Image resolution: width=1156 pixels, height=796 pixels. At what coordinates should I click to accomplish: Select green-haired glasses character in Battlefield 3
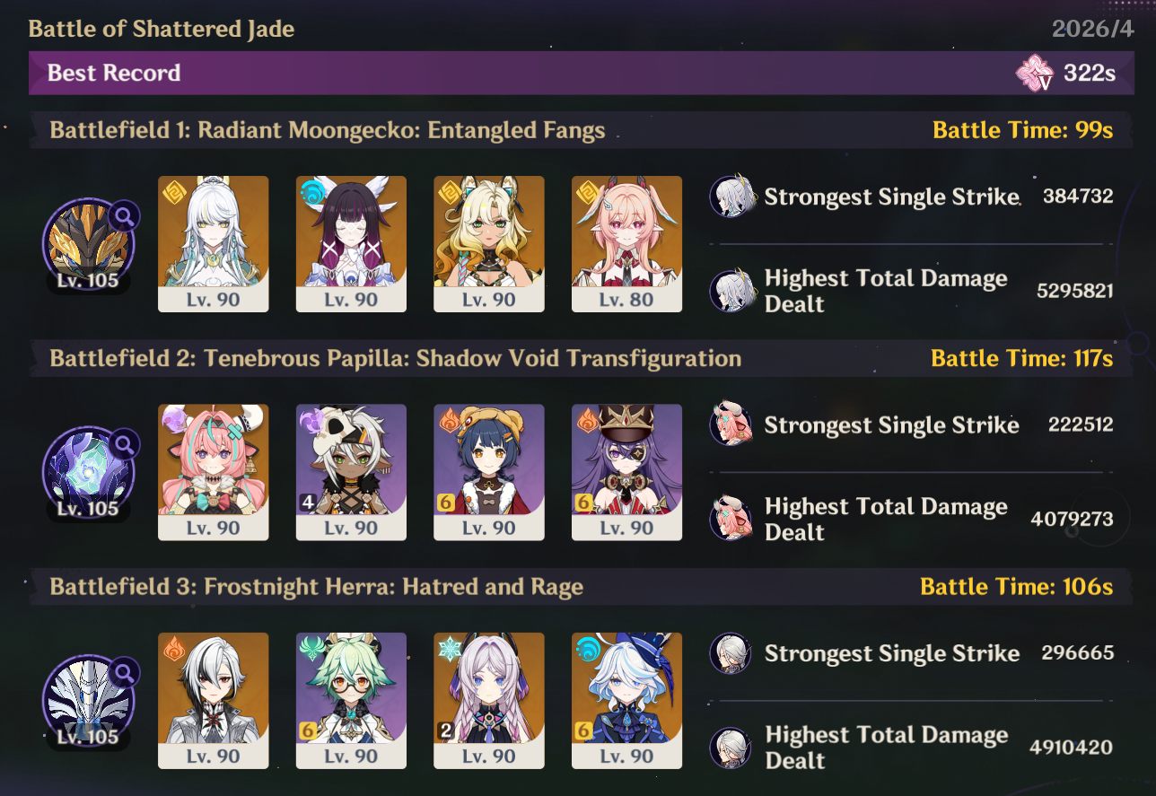351,701
